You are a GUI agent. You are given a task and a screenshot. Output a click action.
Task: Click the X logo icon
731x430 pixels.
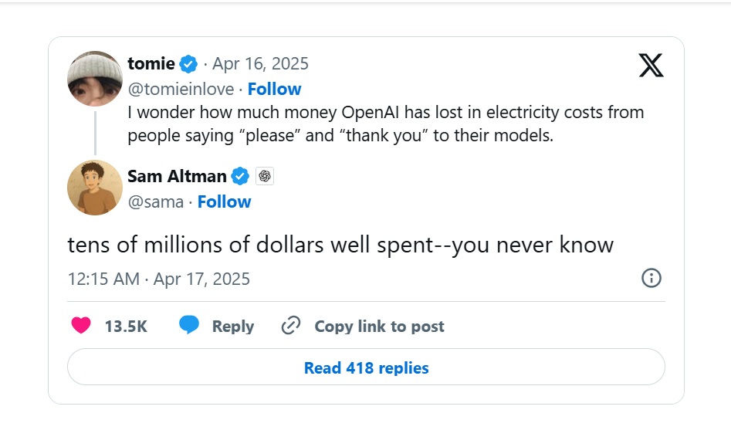651,66
